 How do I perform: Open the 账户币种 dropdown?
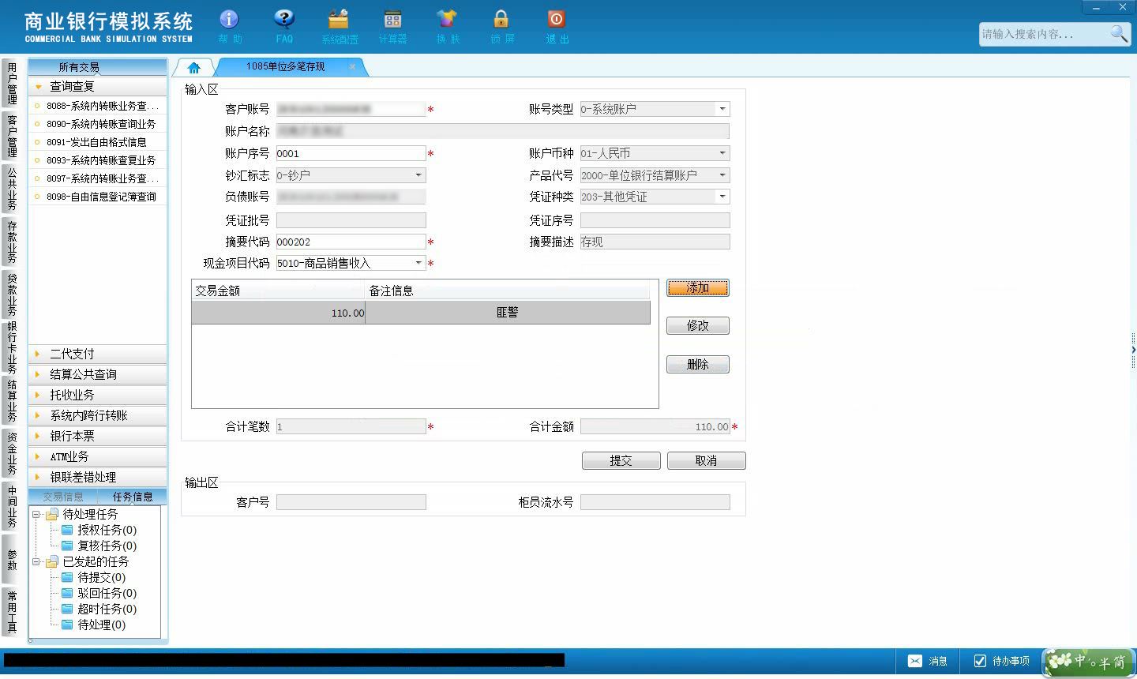(x=722, y=153)
